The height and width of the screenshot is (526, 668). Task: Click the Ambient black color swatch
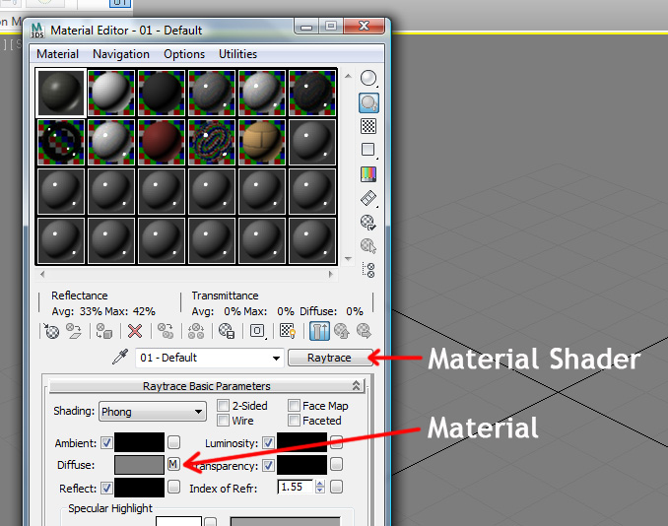(139, 442)
